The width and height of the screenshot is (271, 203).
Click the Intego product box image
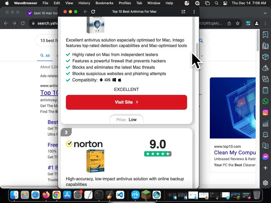tap(95, 25)
